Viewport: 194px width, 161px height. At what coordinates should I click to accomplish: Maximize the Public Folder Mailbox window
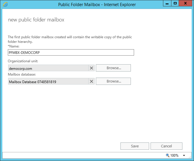tap(175, 3)
